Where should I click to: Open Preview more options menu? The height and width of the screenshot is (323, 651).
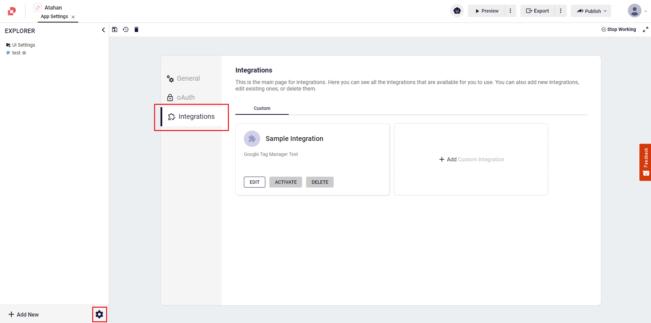pyautogui.click(x=510, y=11)
